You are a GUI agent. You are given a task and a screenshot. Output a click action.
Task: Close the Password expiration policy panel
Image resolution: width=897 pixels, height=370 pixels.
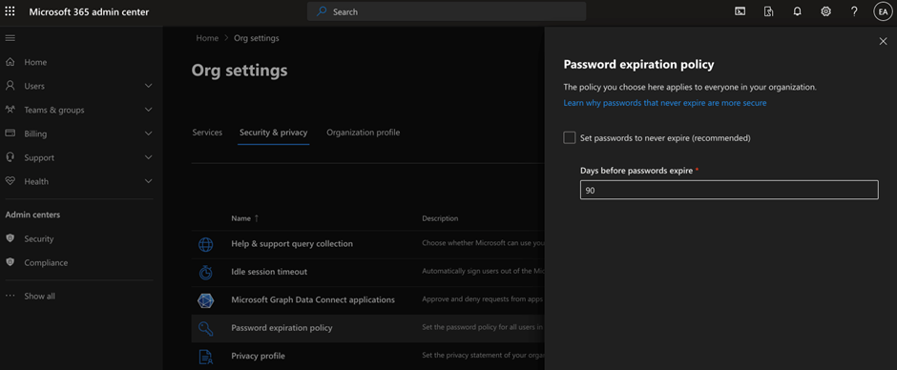[x=883, y=41]
